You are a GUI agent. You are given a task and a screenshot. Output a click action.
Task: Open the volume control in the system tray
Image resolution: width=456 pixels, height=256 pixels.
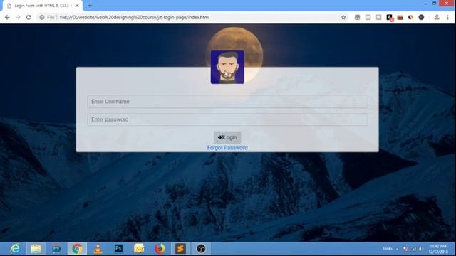coord(421,249)
